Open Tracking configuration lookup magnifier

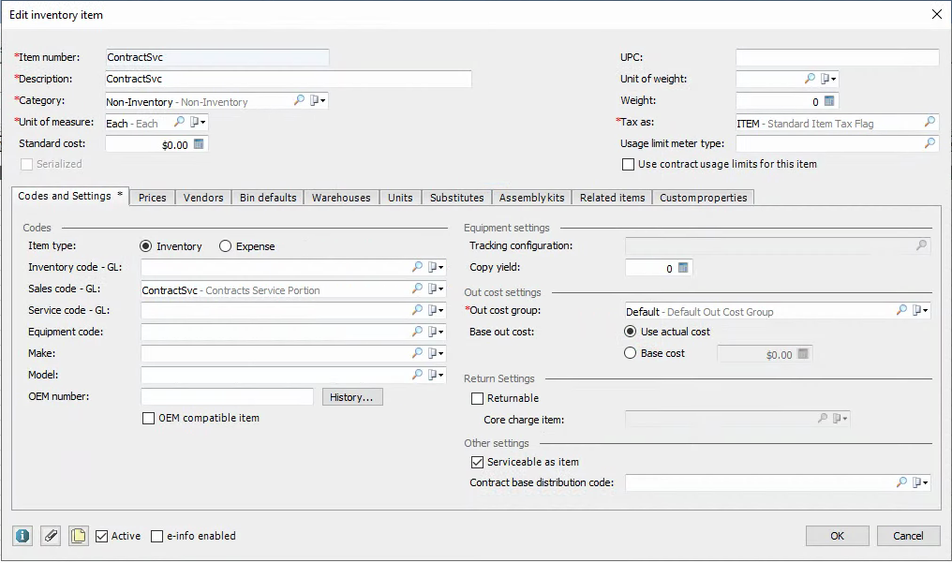click(x=922, y=245)
